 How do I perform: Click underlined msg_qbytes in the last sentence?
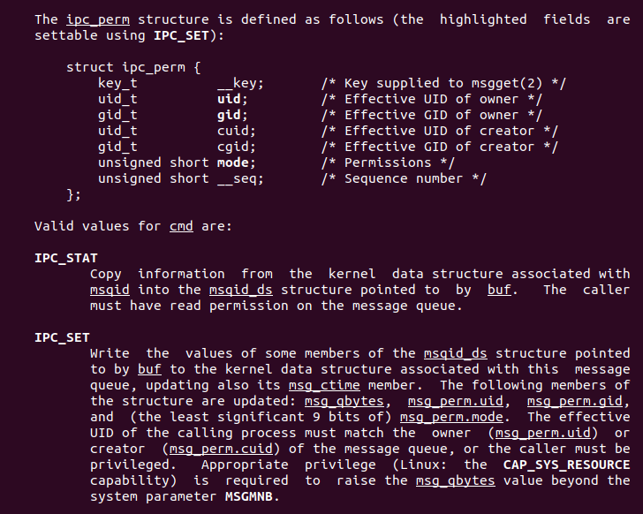point(456,480)
